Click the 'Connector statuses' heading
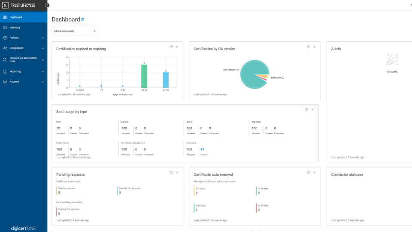This screenshot has width=412, height=232. 347,175
